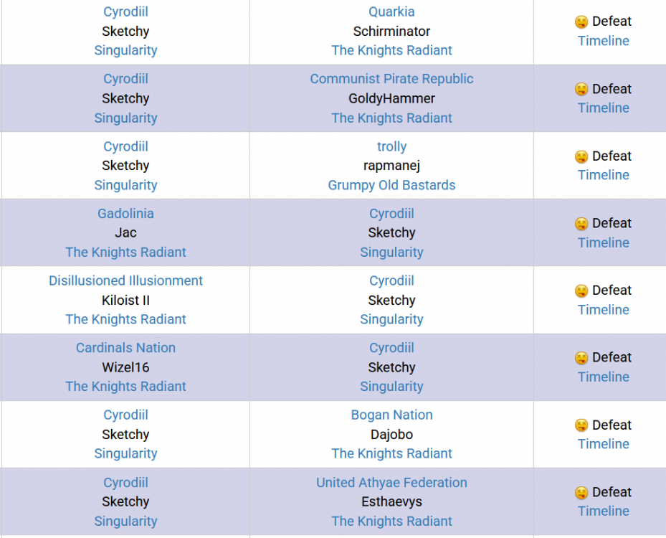Click the defeat emoji in the United Athyae Federation row
The width and height of the screenshot is (666, 538).
[x=581, y=493]
